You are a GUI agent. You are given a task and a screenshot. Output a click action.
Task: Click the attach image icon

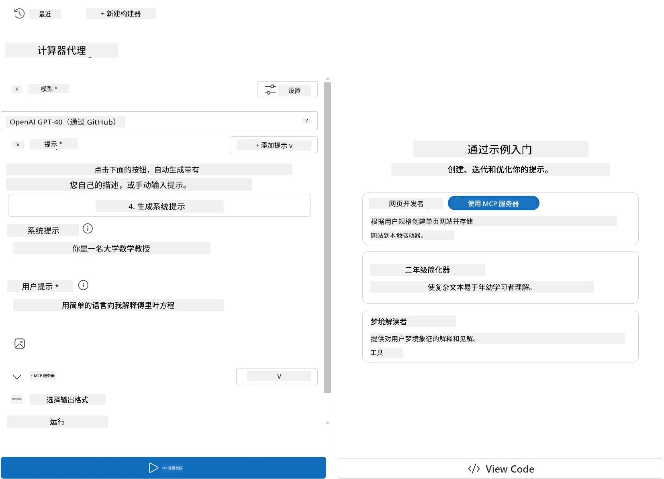pos(20,344)
